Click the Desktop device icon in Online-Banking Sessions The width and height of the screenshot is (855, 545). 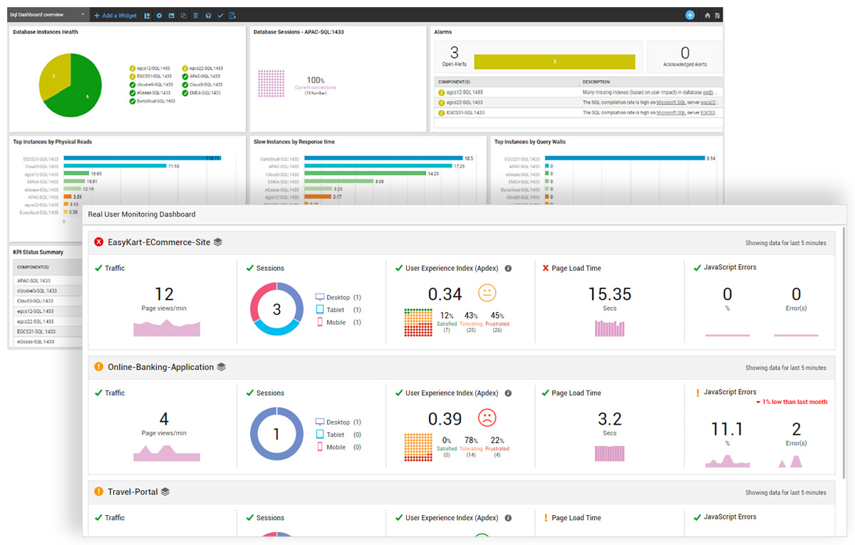pos(320,422)
